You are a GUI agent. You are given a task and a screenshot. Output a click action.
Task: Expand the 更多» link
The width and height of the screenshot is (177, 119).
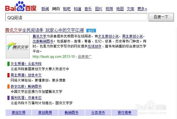142,9
